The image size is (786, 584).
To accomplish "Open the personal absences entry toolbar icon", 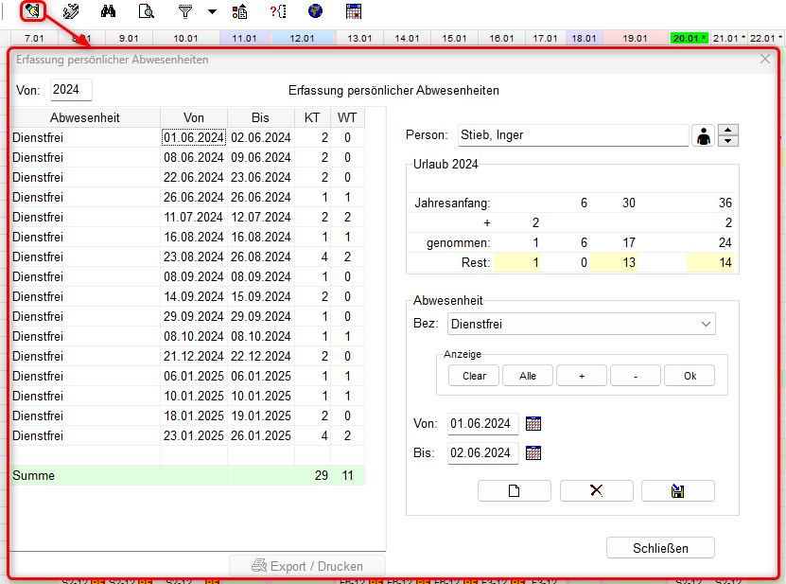I will [32, 11].
